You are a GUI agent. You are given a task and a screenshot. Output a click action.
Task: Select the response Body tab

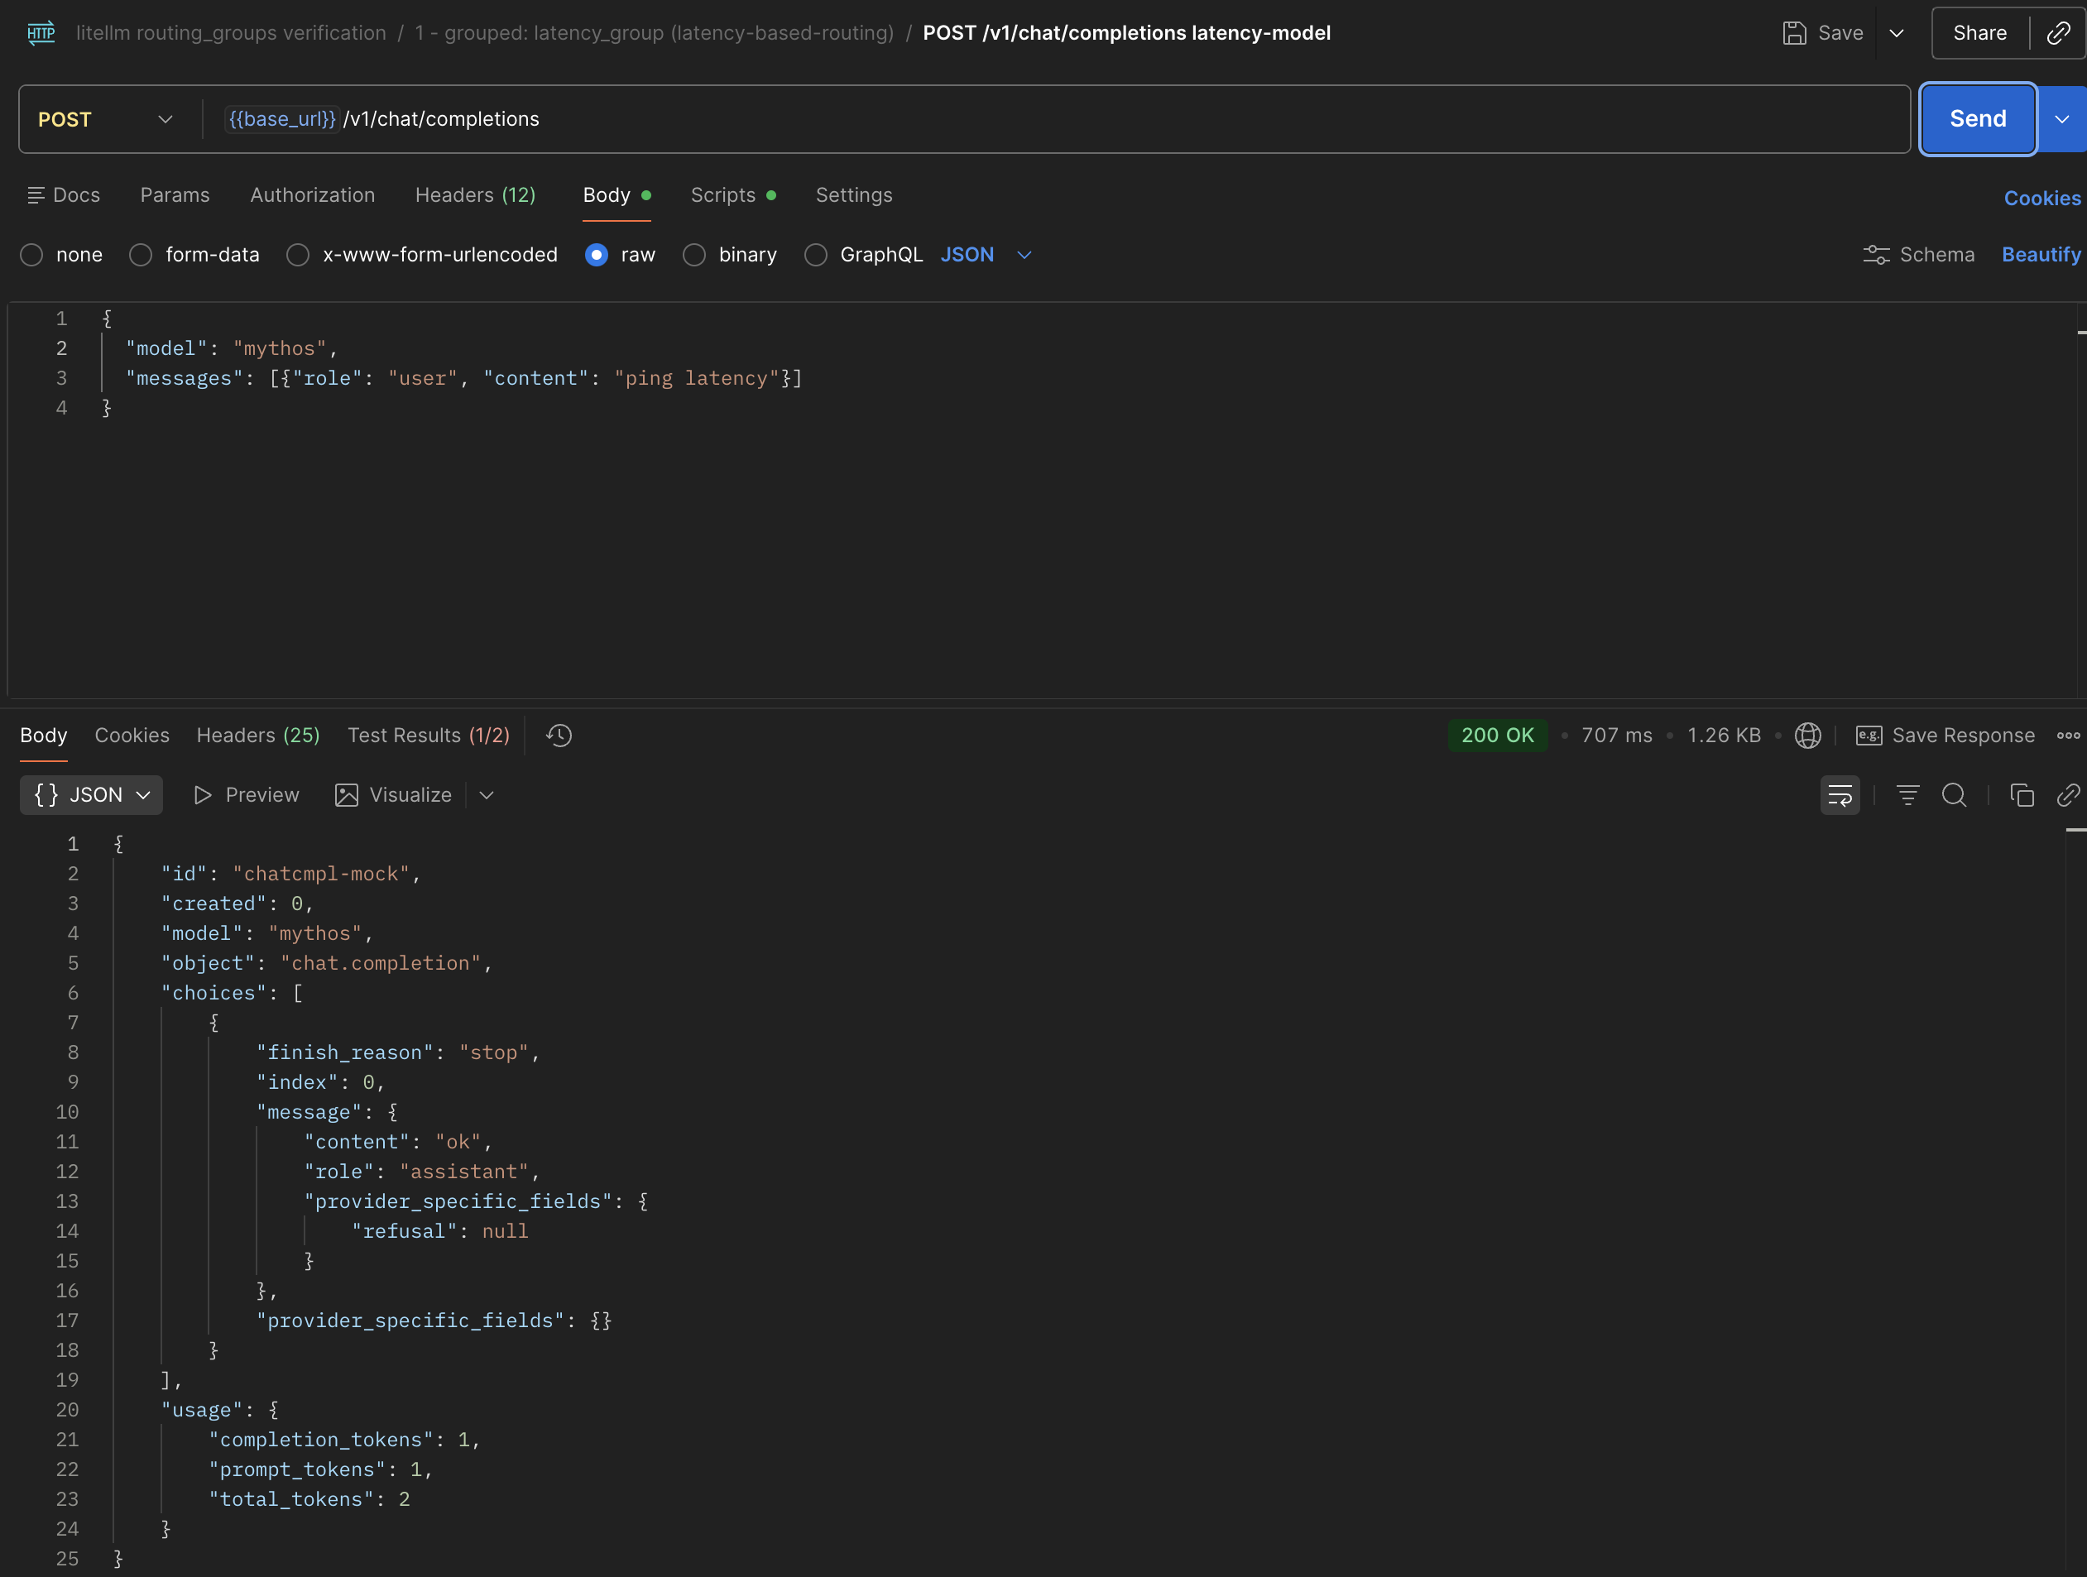tap(43, 736)
